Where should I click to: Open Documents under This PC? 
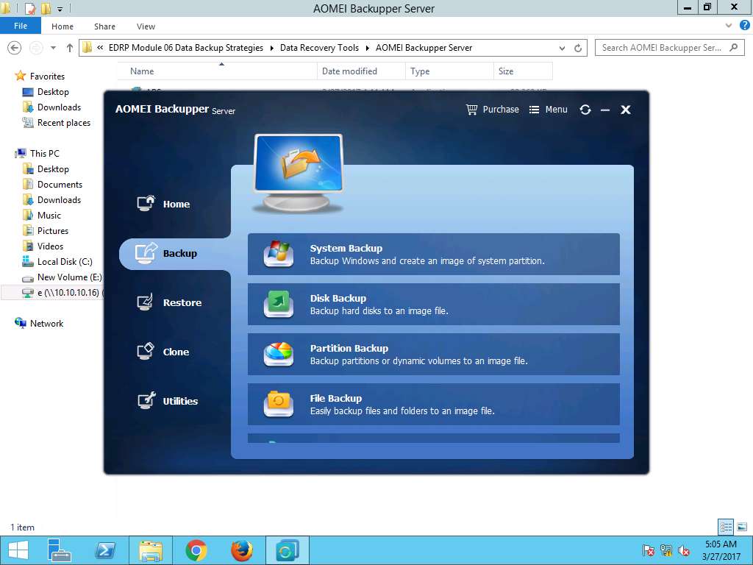tap(60, 185)
